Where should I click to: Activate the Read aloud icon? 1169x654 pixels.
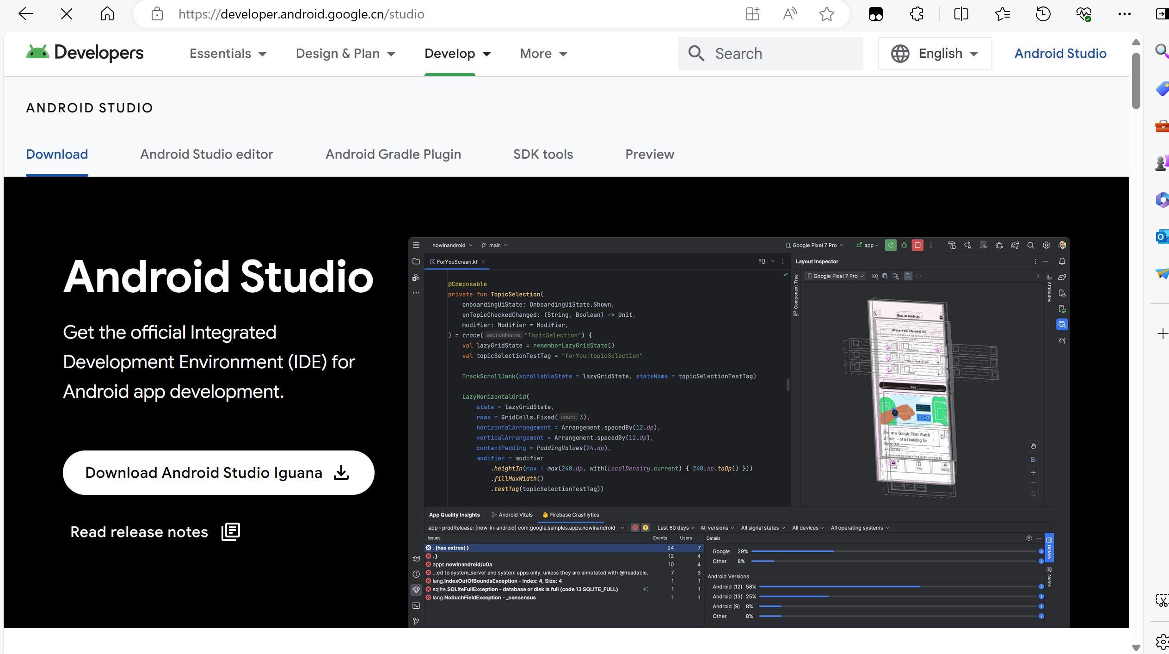789,14
